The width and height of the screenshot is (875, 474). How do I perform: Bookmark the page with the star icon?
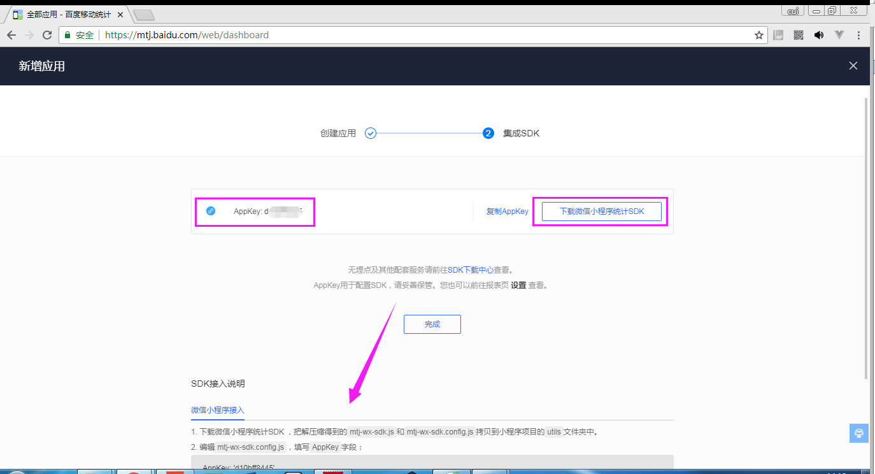pyautogui.click(x=758, y=35)
